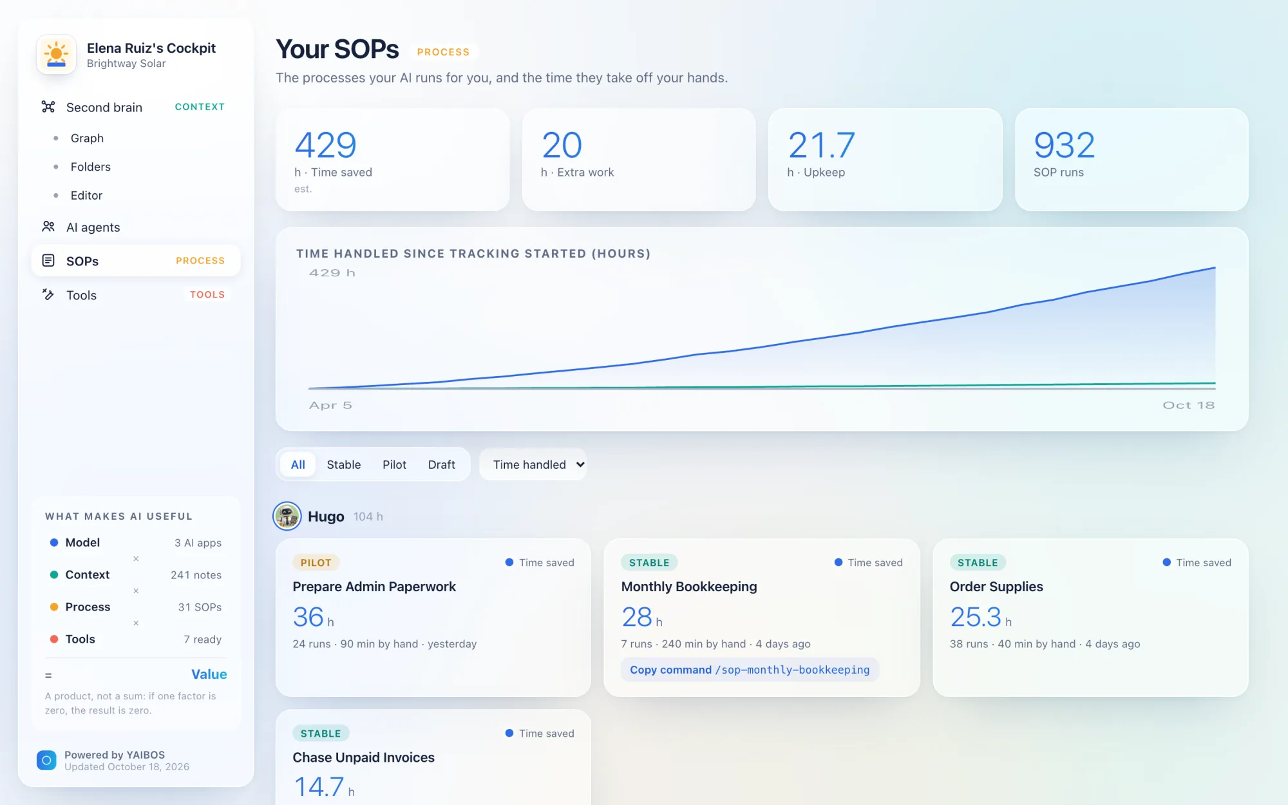1288x805 pixels.
Task: Open the Editor sidebar item
Action: pos(86,195)
